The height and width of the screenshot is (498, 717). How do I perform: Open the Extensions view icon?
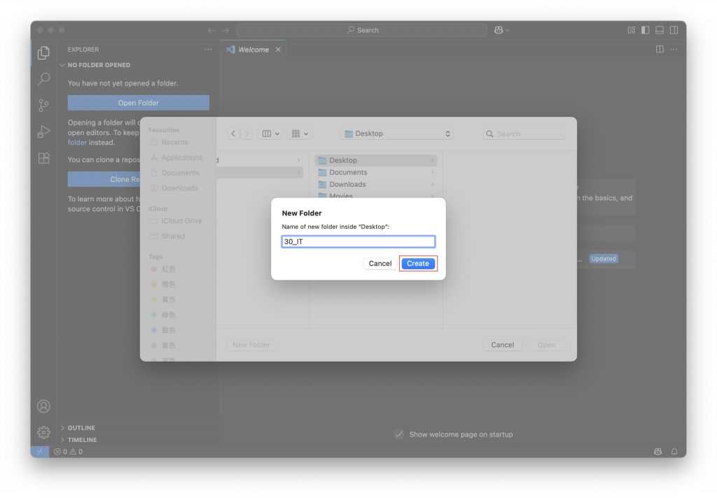pos(43,158)
